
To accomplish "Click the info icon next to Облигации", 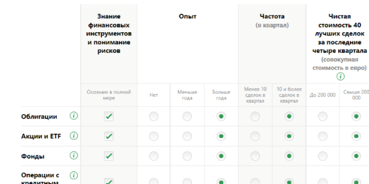I will 74,116.
